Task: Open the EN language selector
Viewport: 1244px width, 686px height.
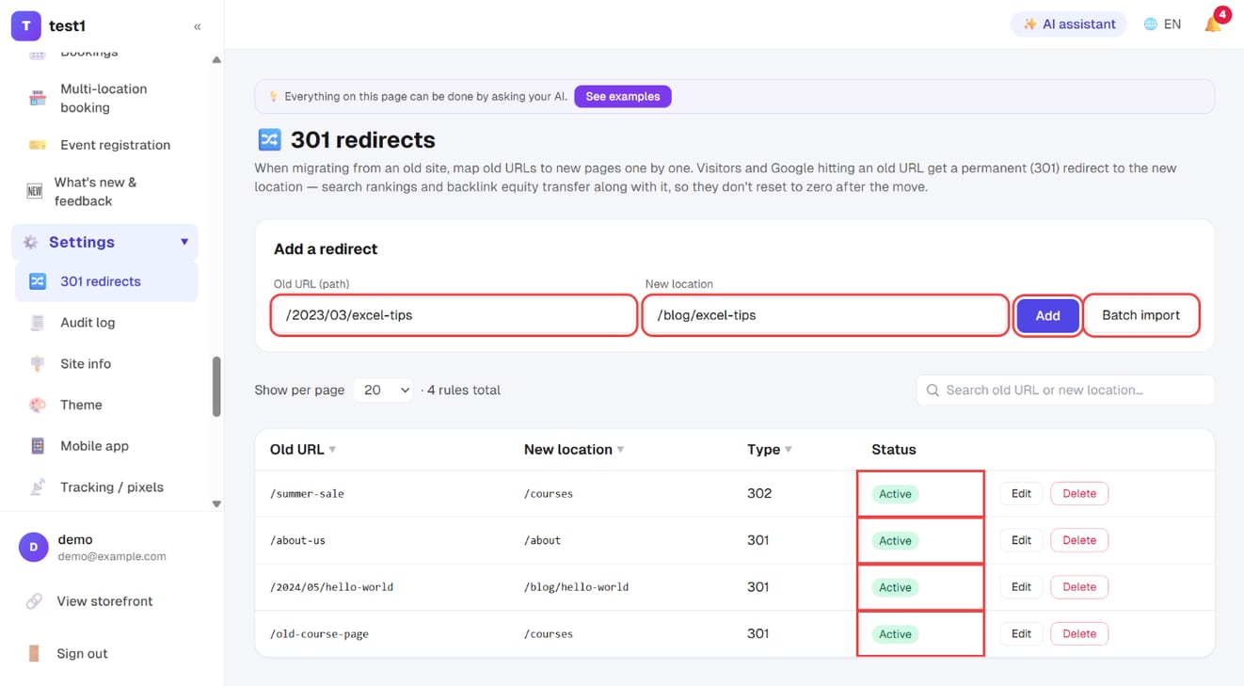Action: tap(1162, 24)
